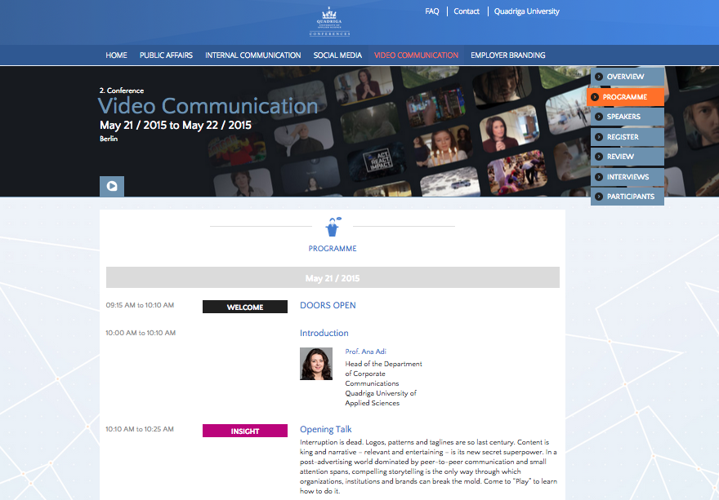Click the Contact link at top
The height and width of the screenshot is (500, 719).
[x=467, y=11]
